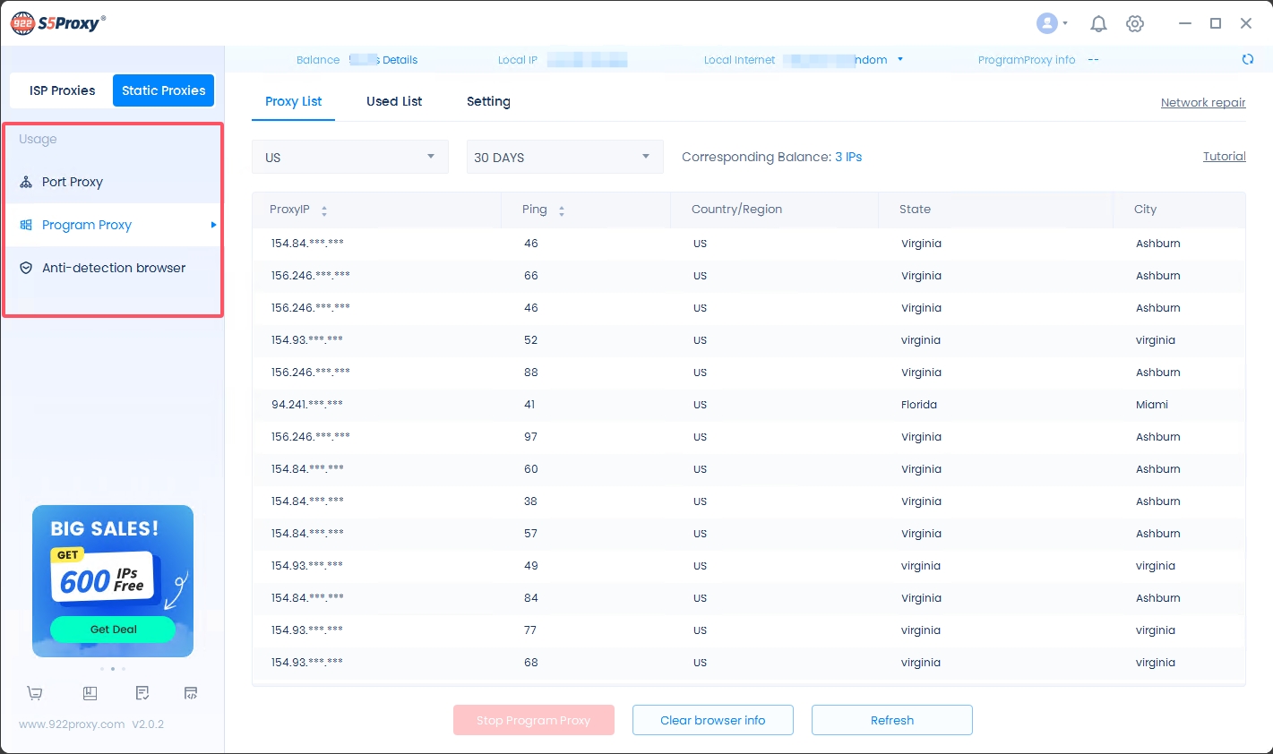Open the Network repair link
This screenshot has width=1273, height=754.
[1202, 103]
